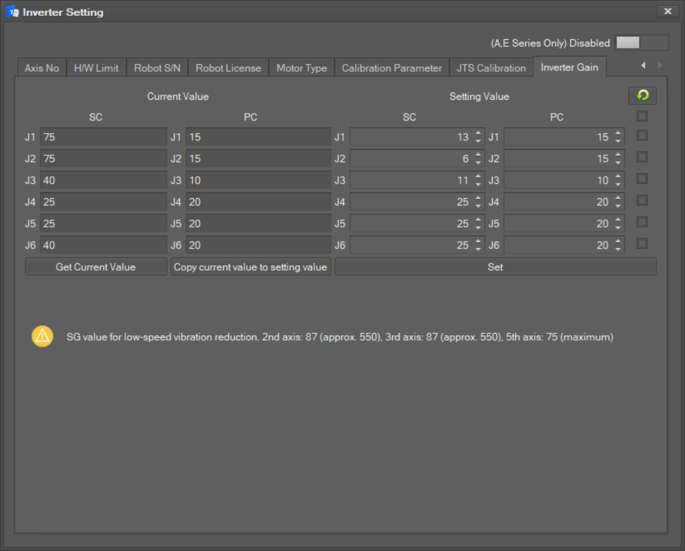The image size is (685, 551).
Task: Tick the J4 row checkbox
Action: coord(642,200)
